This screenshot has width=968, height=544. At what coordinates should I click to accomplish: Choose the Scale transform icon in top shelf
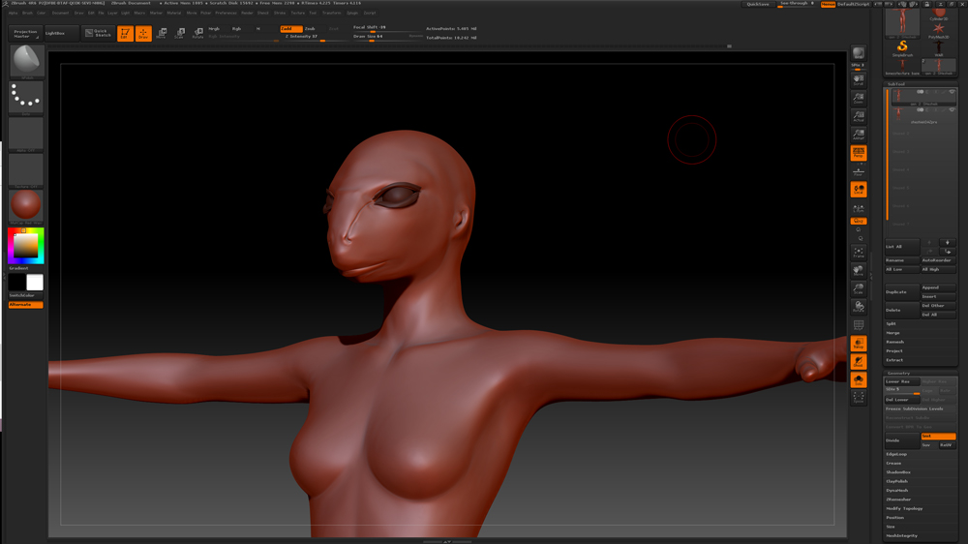[179, 34]
